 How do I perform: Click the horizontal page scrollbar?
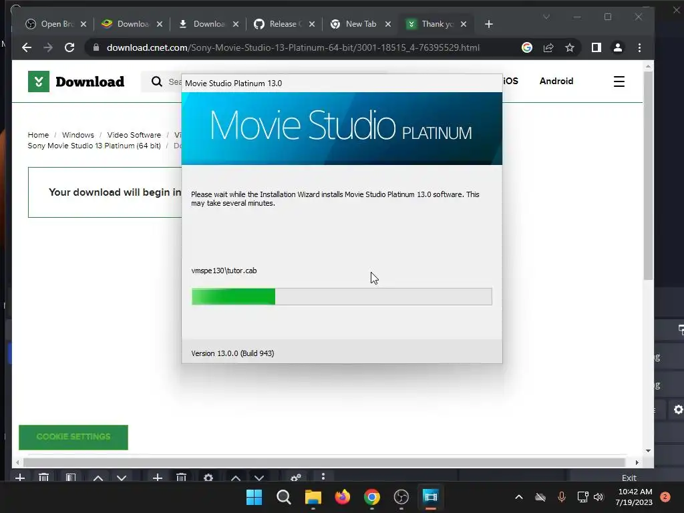(325, 462)
